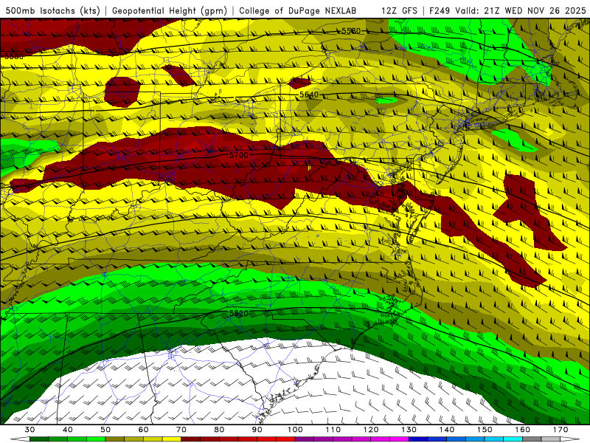The height and width of the screenshot is (443, 590).
Task: Select 'College of DuPage NEXLAB' header text
Action: pyautogui.click(x=298, y=10)
